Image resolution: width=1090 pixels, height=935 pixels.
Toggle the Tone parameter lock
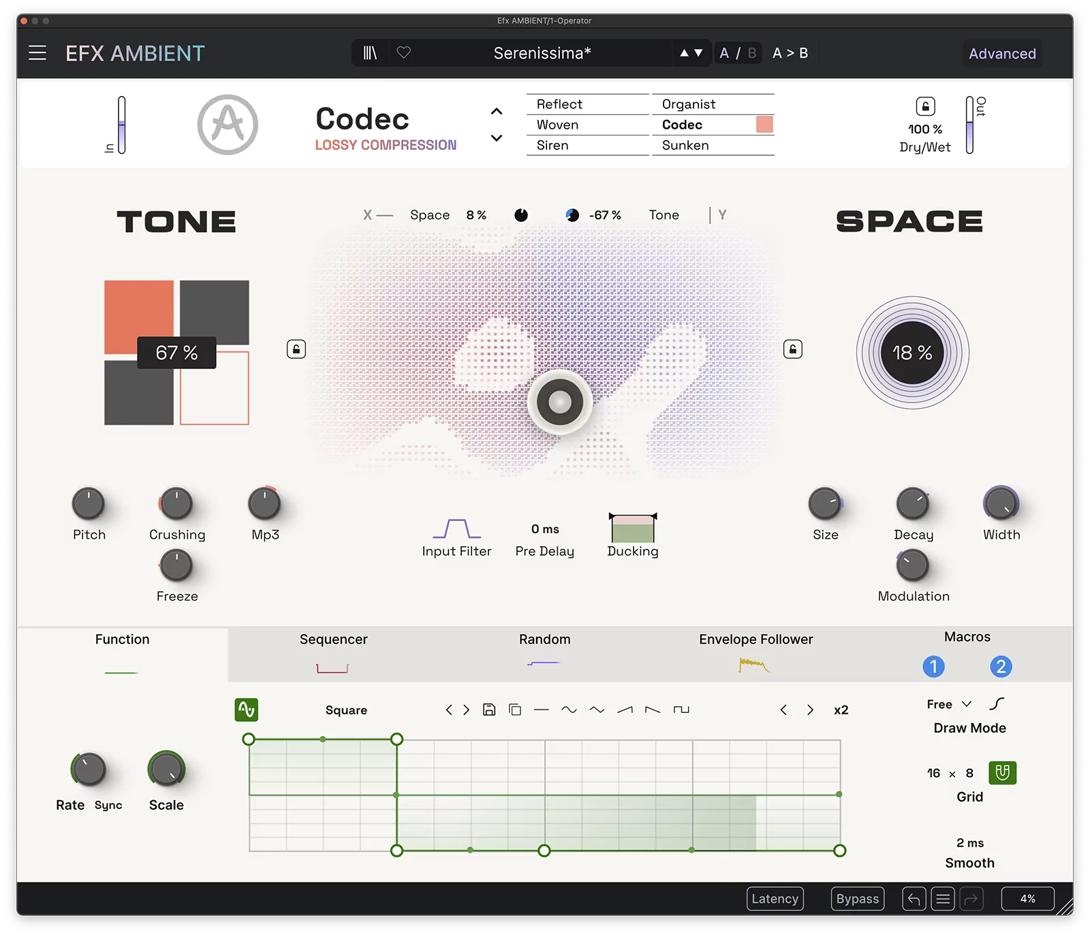click(295, 349)
